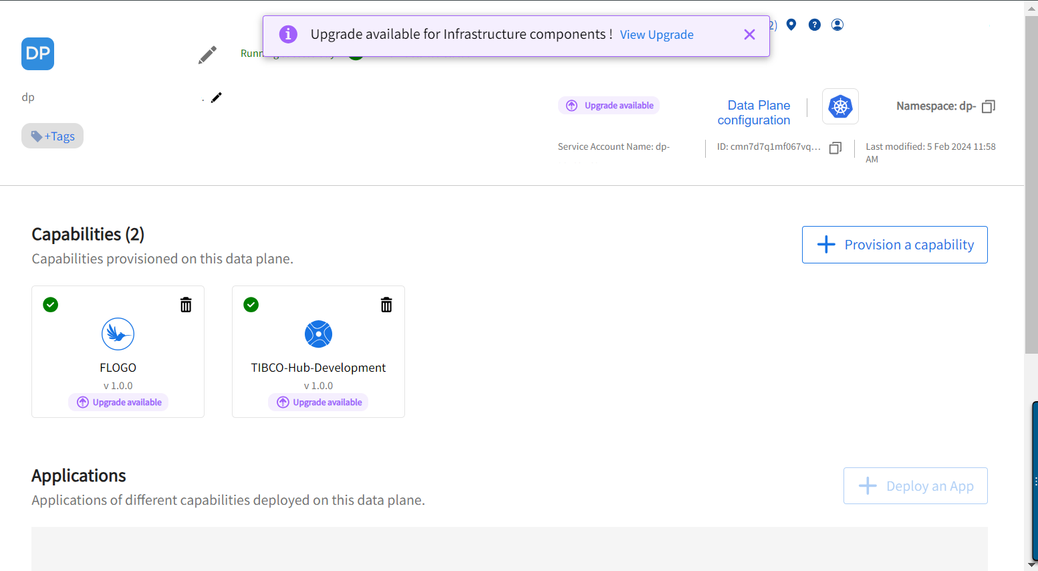Screen dimensions: 1038x571
Task: Delete the FLOGO capability
Action: click(x=186, y=305)
